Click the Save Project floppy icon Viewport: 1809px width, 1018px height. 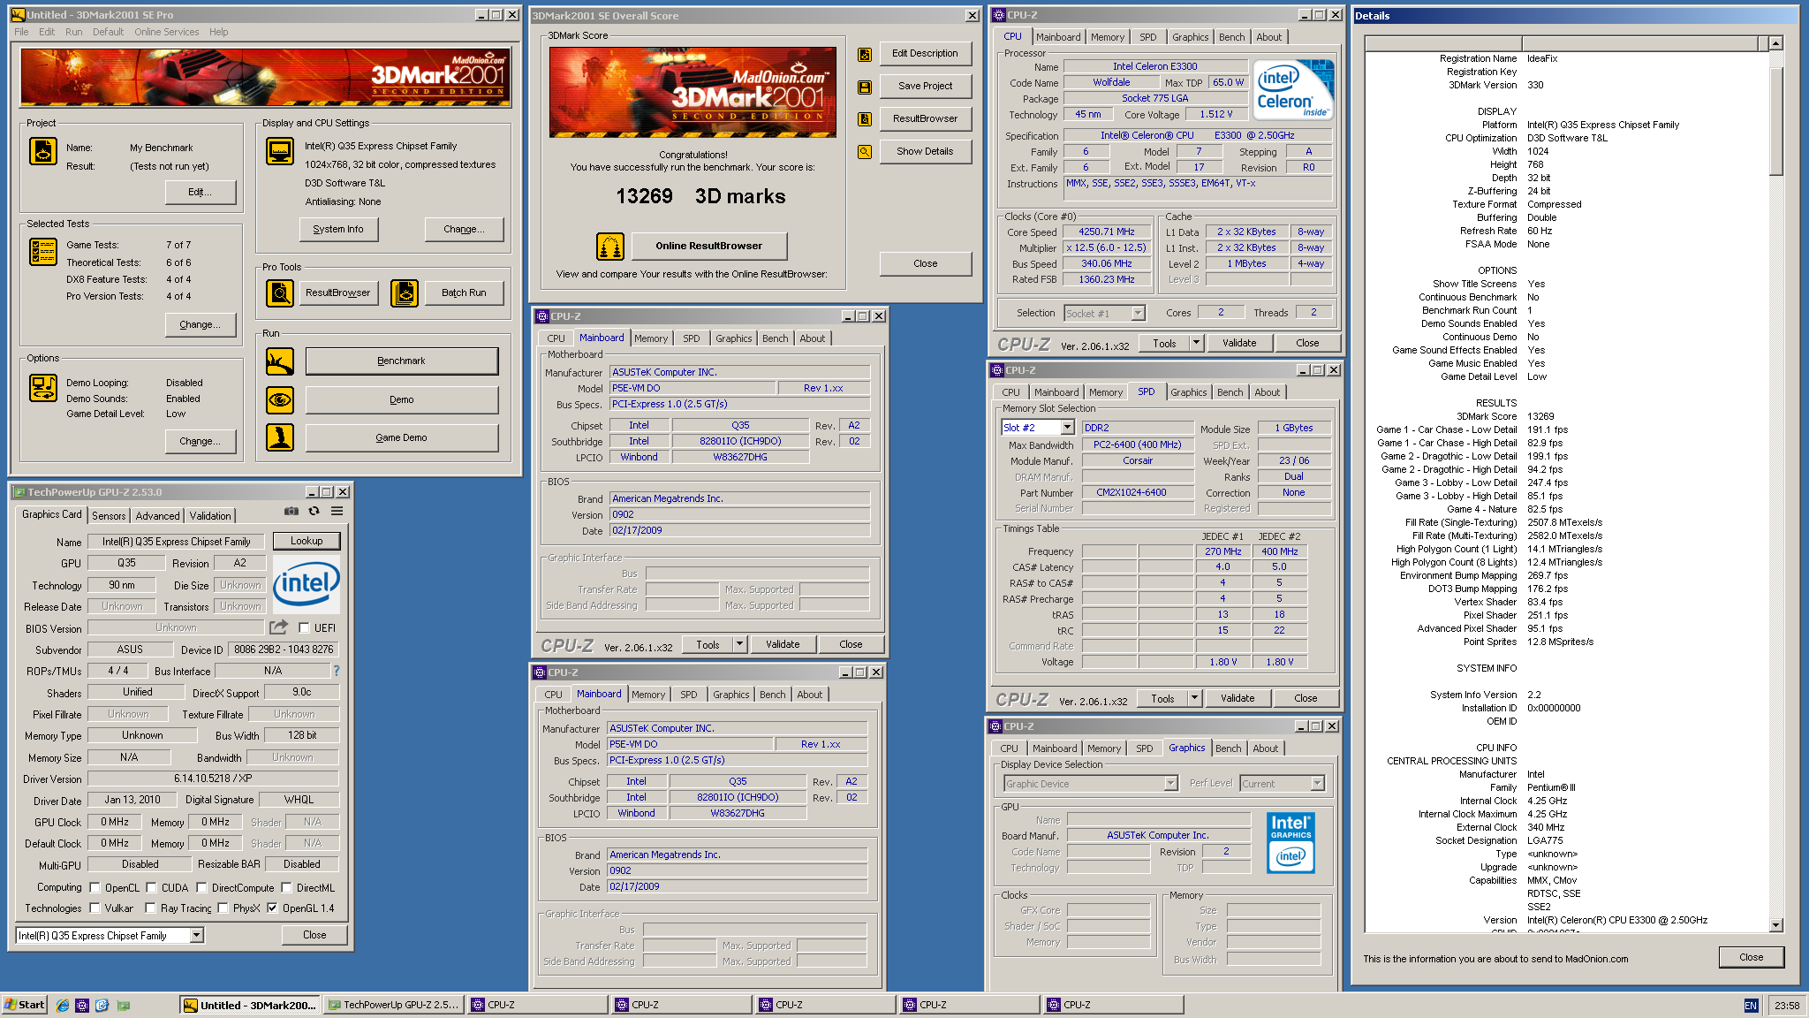pyautogui.click(x=865, y=87)
